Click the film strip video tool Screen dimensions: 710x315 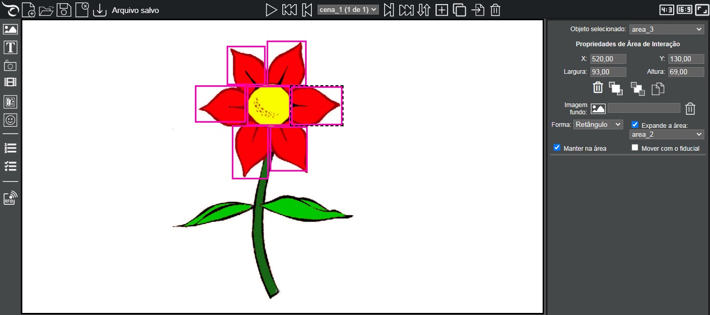click(10, 82)
